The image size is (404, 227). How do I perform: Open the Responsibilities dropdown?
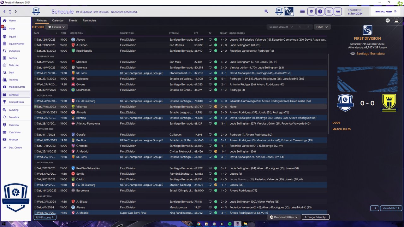tap(284, 217)
